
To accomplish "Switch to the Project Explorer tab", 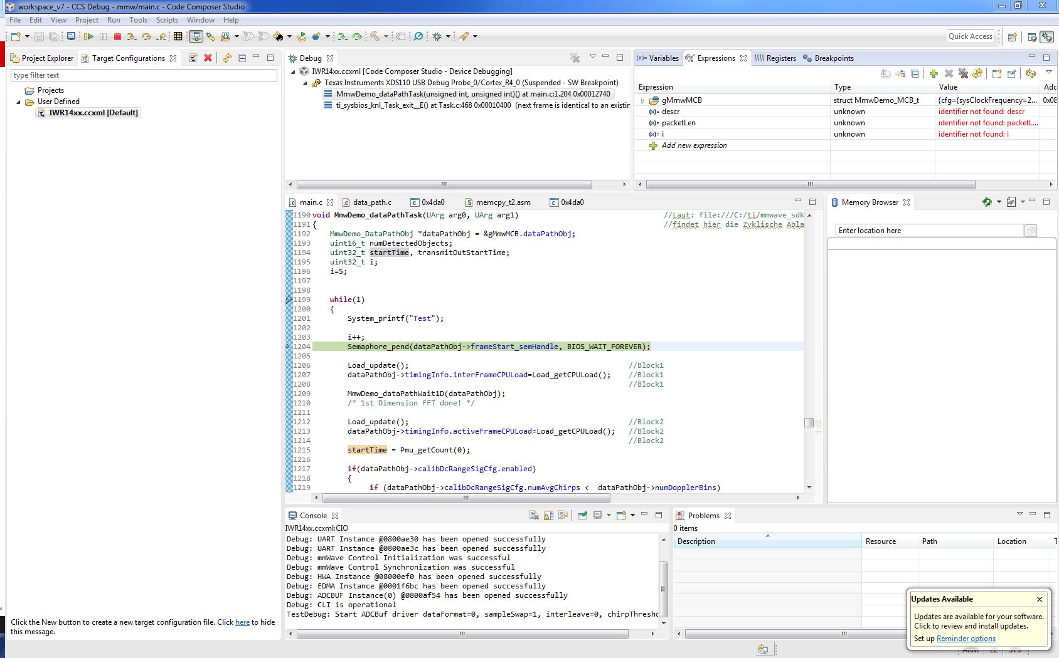I will tap(42, 58).
